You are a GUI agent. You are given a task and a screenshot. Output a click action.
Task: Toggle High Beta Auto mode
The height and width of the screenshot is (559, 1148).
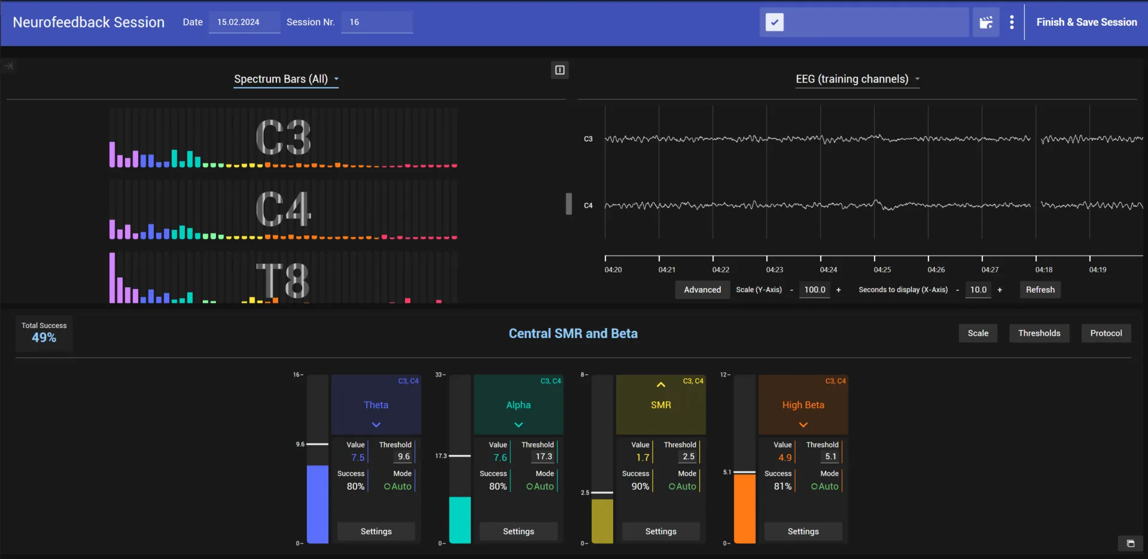coord(825,487)
